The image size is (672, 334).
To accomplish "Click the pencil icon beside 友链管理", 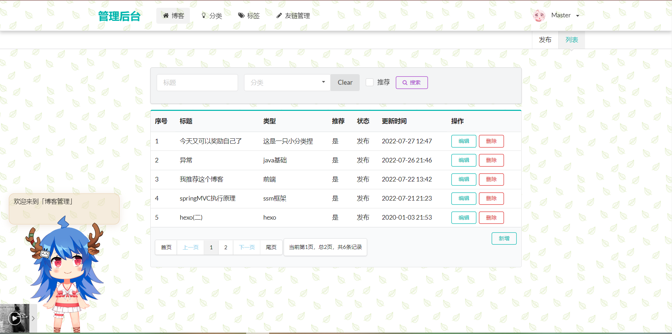I will [279, 16].
